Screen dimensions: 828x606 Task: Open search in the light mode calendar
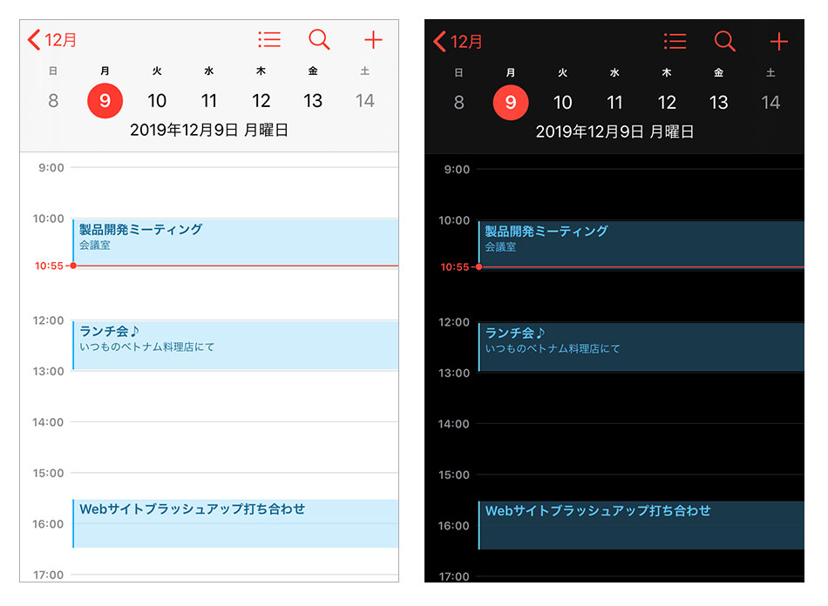tap(320, 40)
